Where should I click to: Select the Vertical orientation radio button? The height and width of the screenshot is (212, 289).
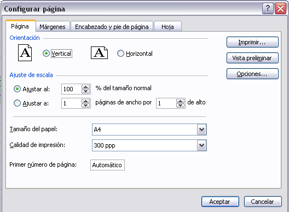pos(46,54)
